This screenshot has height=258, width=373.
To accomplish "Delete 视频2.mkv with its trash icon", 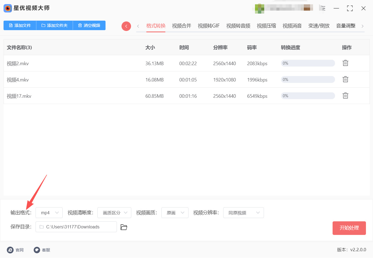I will [x=345, y=63].
